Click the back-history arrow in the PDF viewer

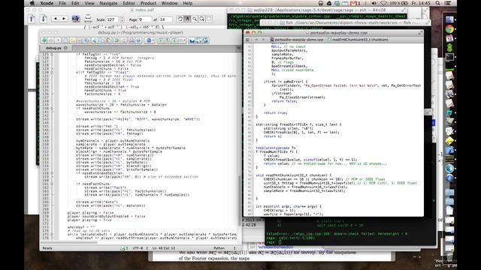point(56,19)
